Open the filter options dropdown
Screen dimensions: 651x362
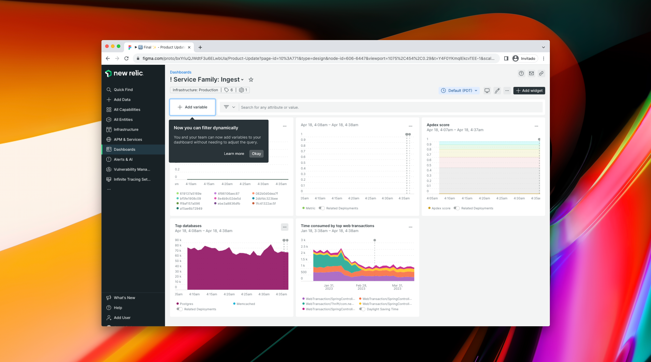pos(229,107)
